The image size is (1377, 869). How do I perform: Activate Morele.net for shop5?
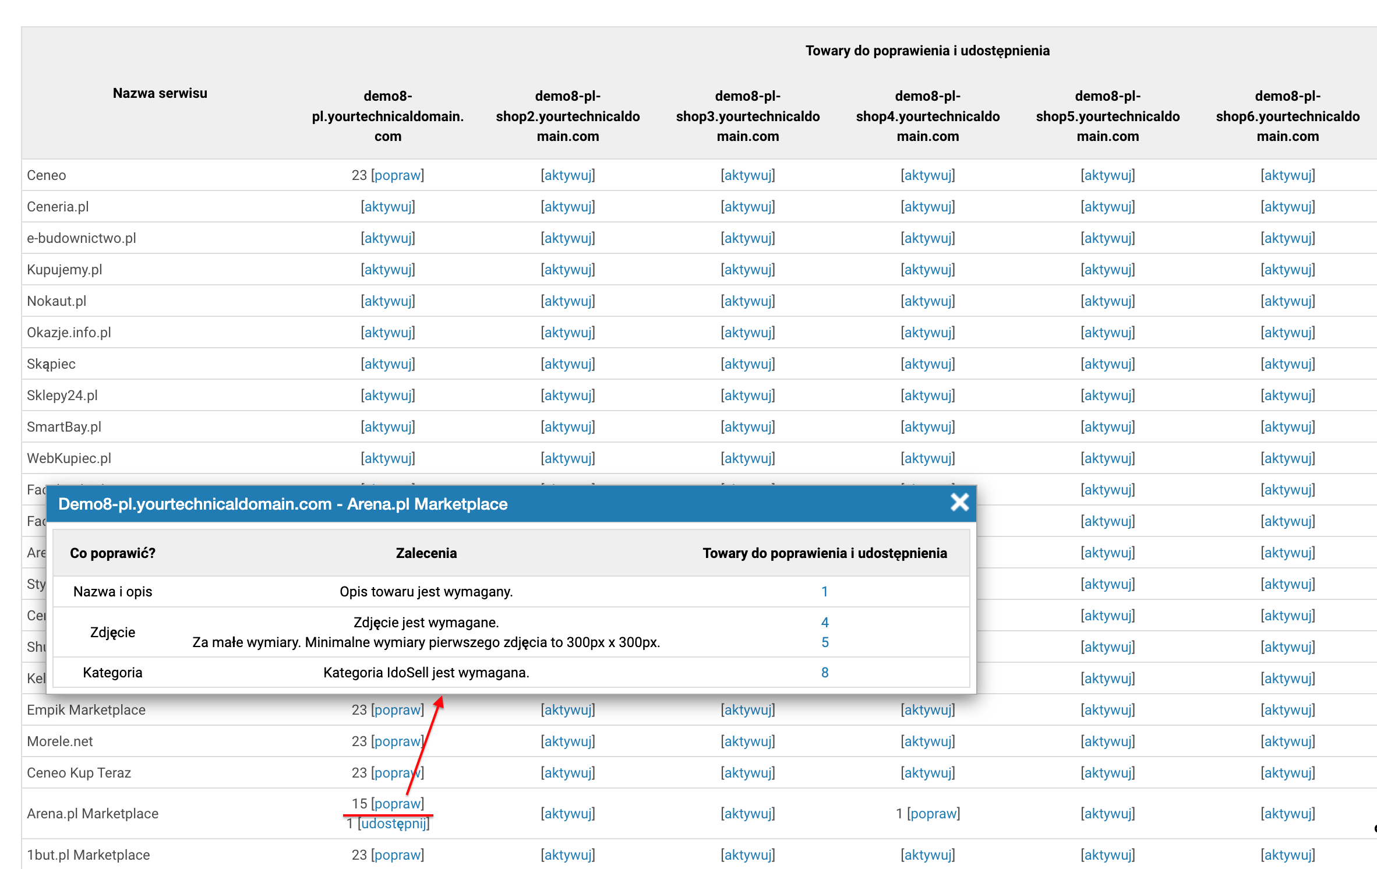pos(1108,741)
